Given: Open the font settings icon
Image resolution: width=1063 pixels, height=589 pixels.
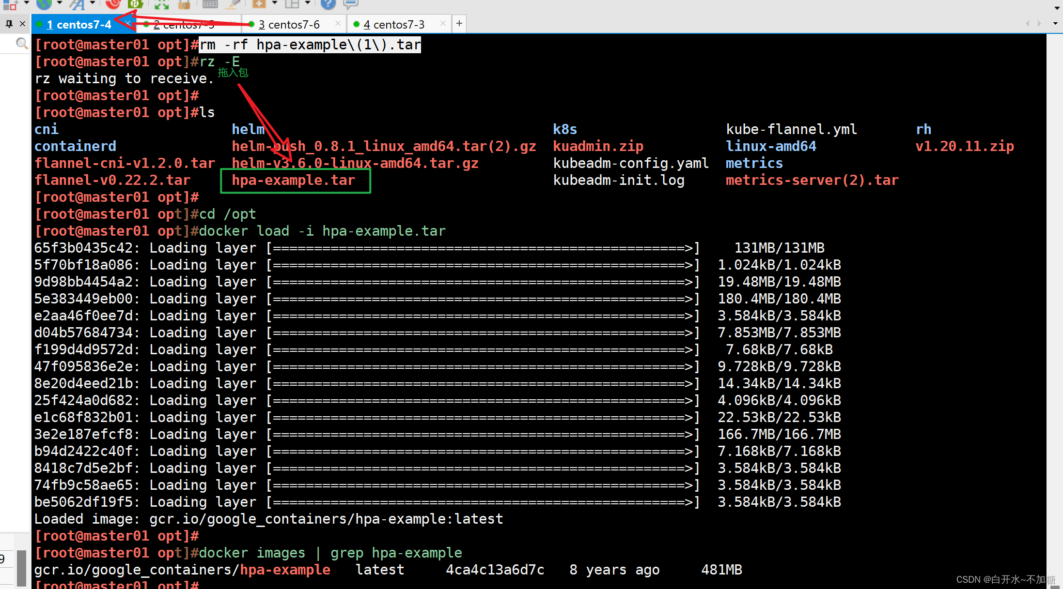Looking at the screenshot, I should click(x=77, y=4).
